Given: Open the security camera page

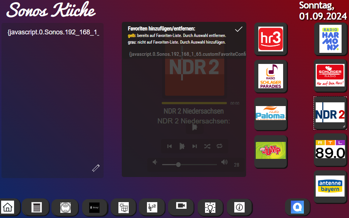Looking at the screenshot, I should click(181, 206).
